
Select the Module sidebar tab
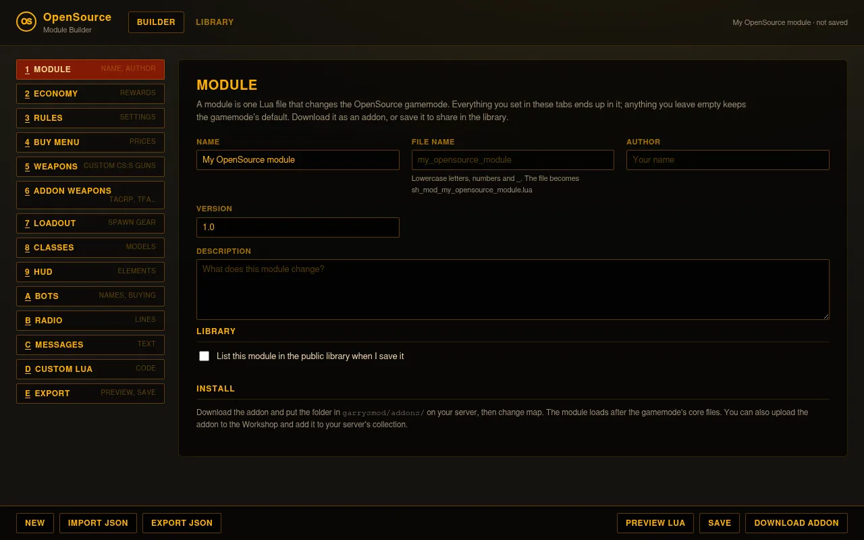[x=90, y=70]
